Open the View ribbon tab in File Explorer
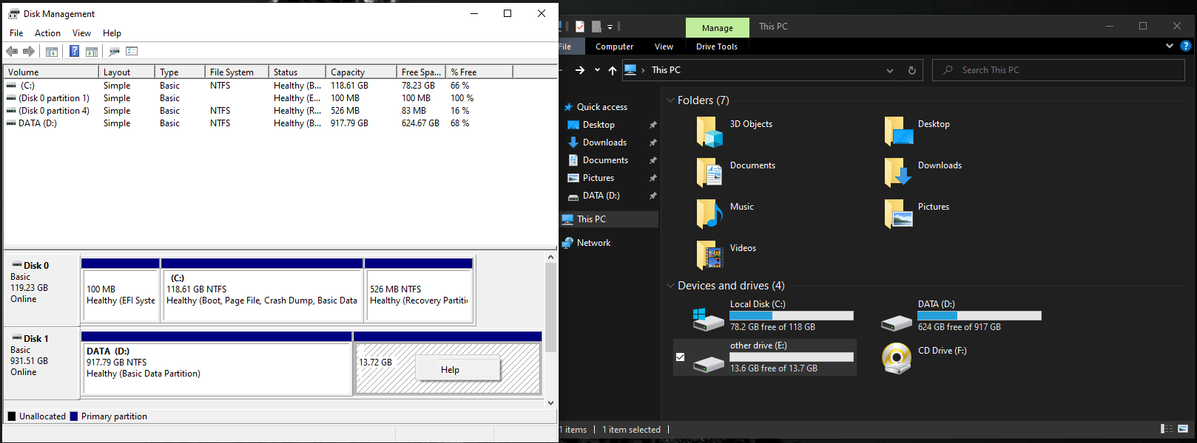The height and width of the screenshot is (443, 1197). point(664,47)
